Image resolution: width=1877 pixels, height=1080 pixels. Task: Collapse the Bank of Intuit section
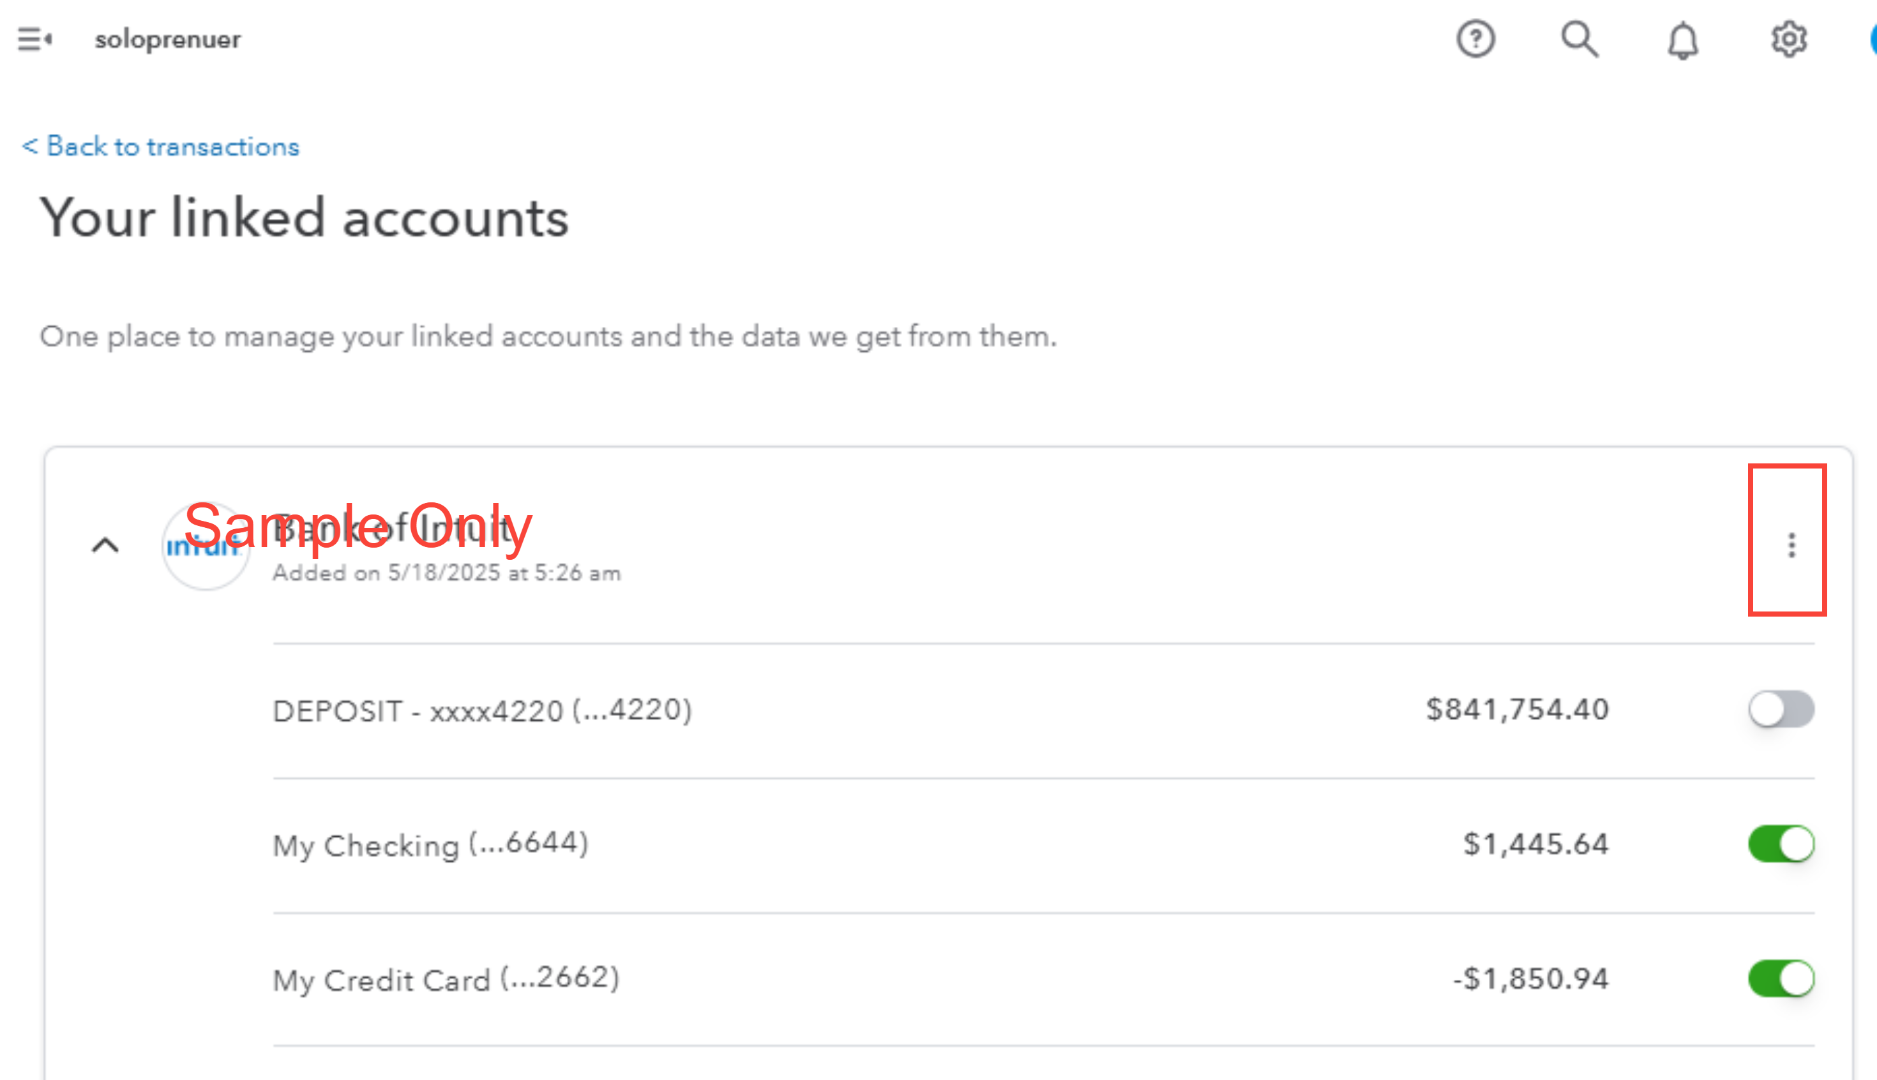coord(105,546)
